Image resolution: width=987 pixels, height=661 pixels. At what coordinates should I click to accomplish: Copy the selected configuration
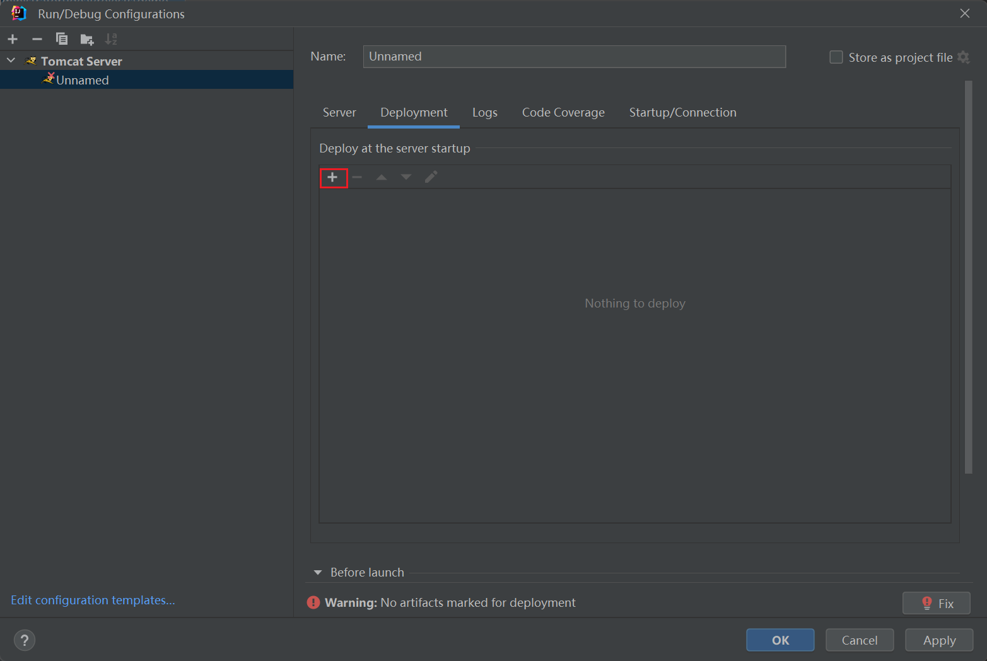click(x=62, y=39)
